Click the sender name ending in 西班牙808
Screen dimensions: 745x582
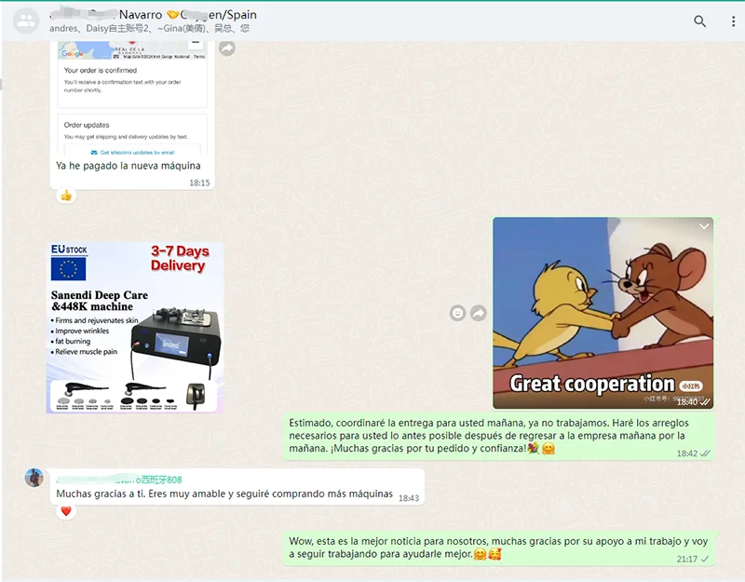pos(119,480)
